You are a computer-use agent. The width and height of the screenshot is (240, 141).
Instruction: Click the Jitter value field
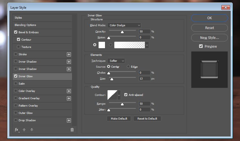click(144, 110)
